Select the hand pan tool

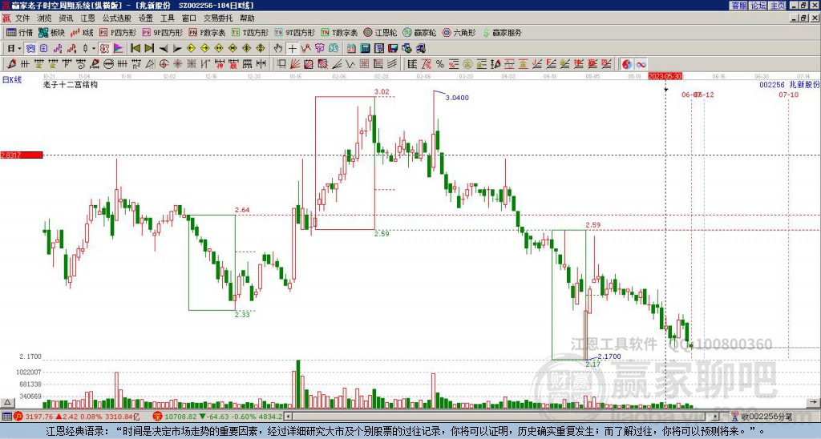pos(278,49)
